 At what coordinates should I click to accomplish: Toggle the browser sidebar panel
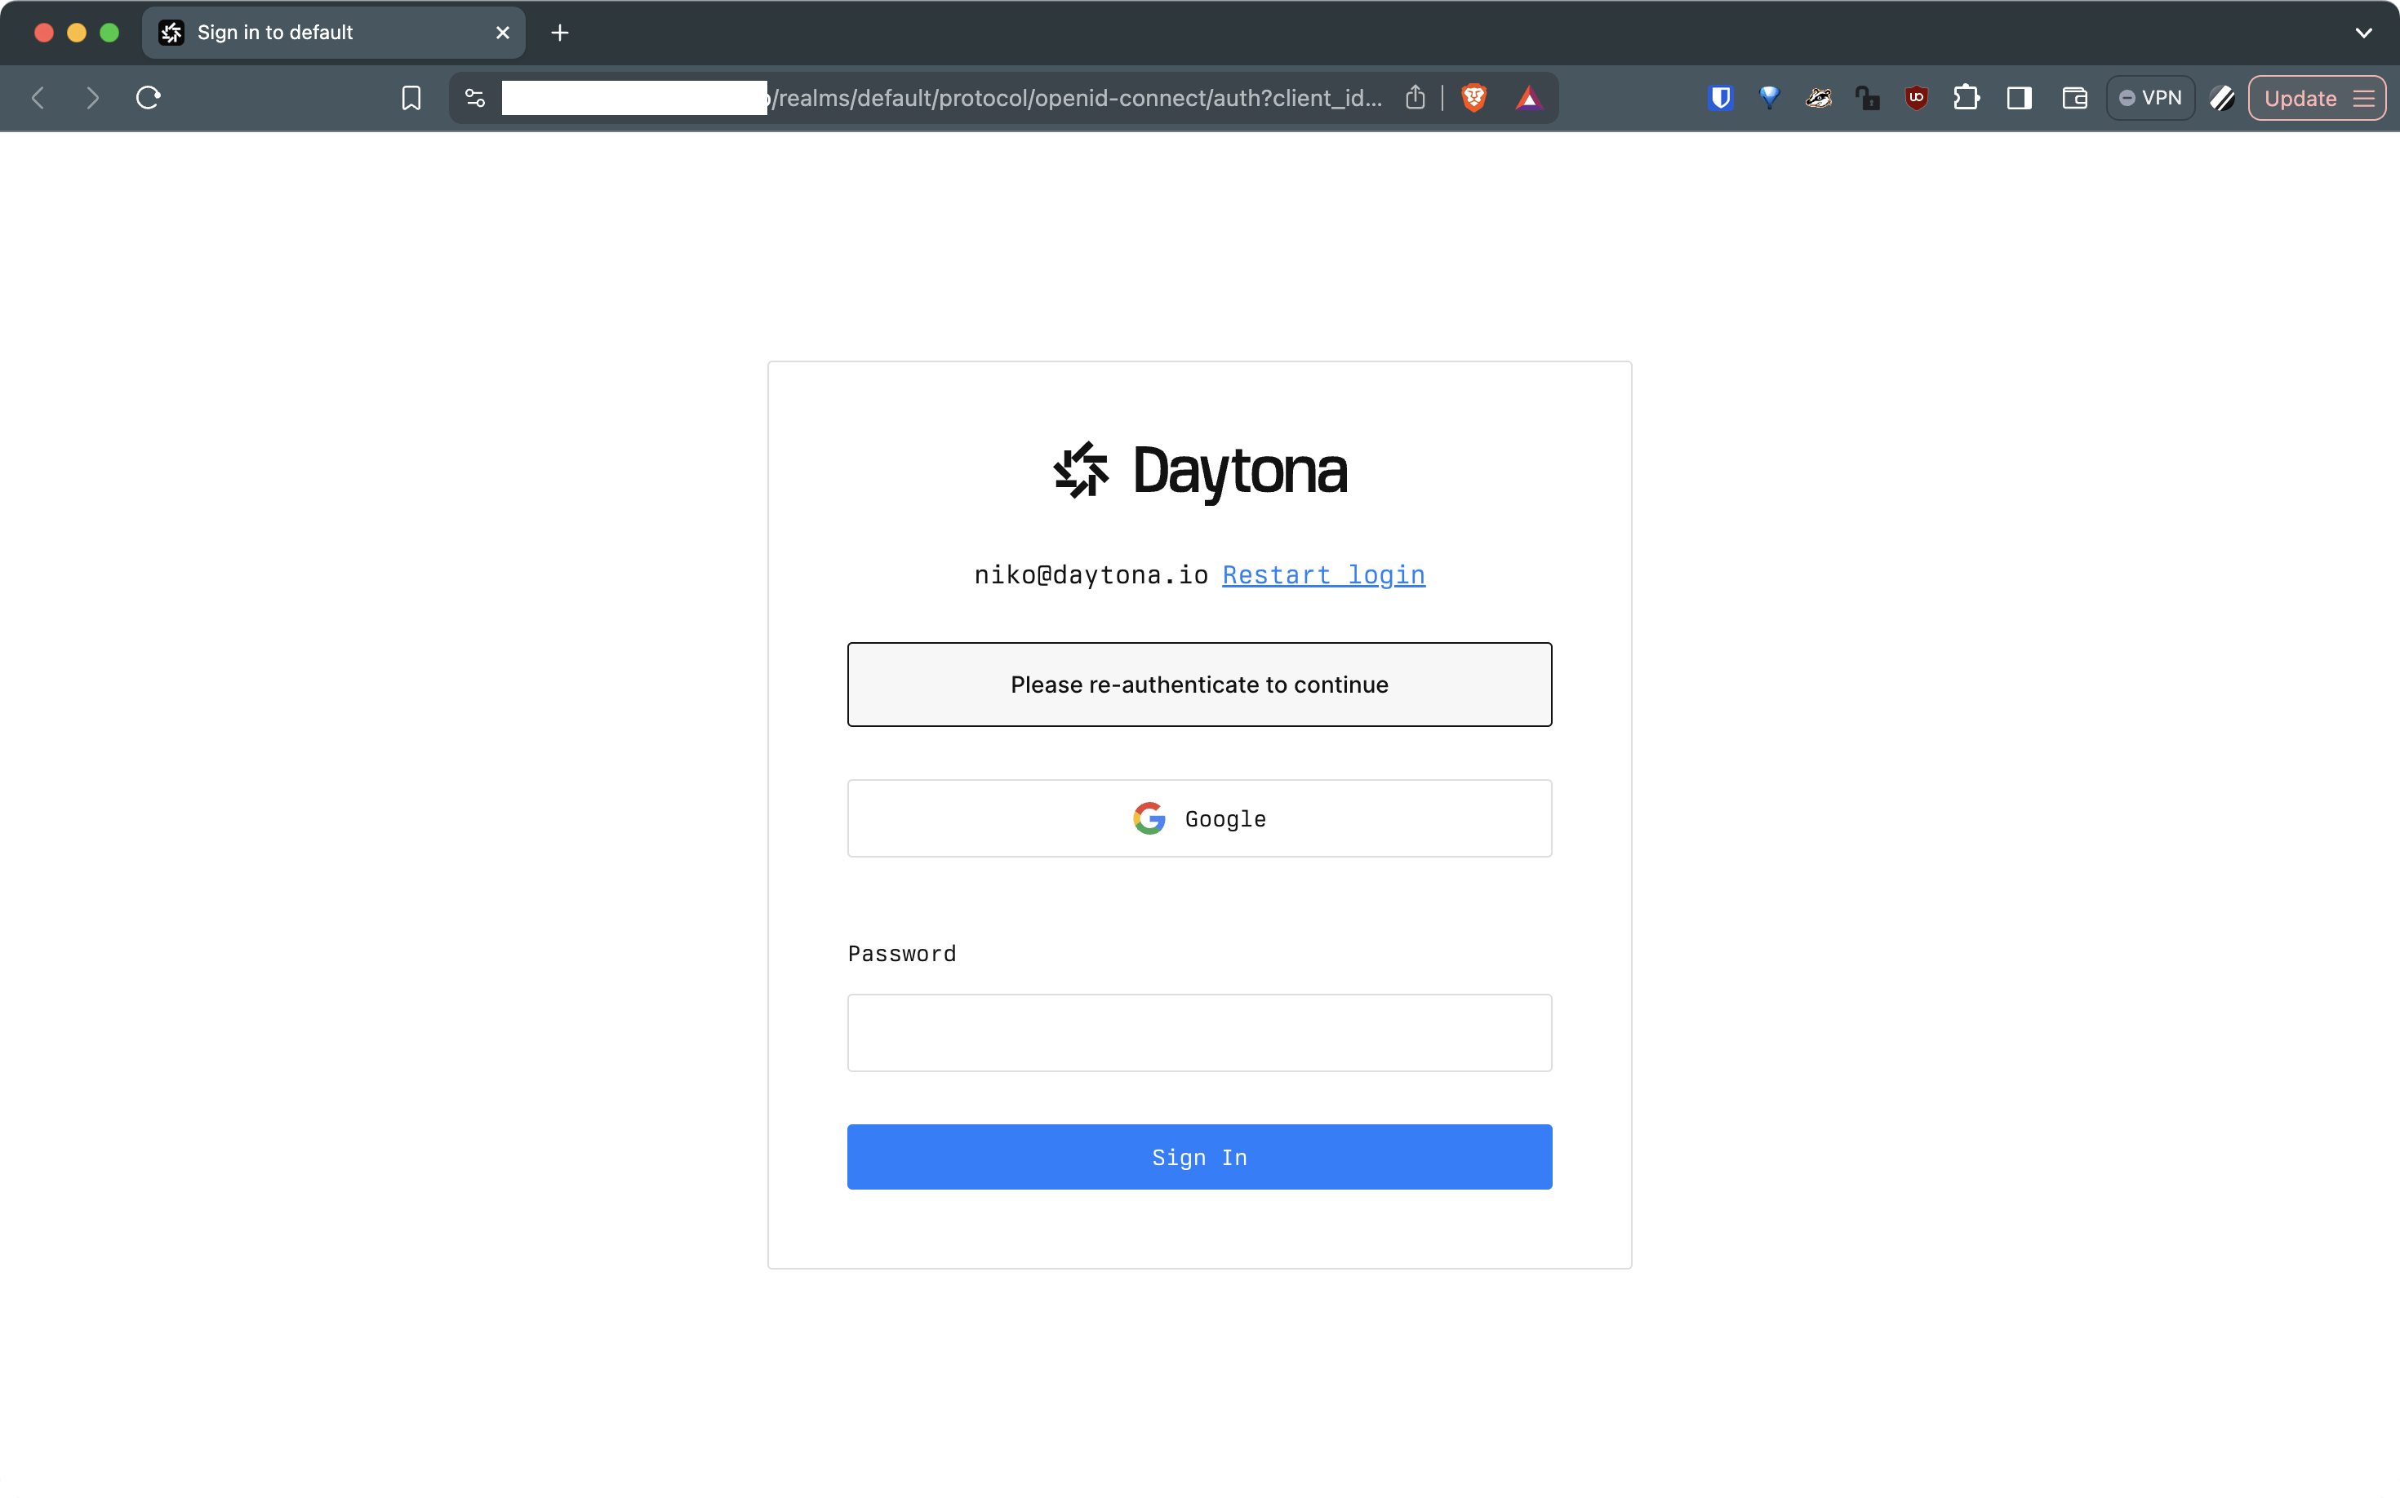pyautogui.click(x=2020, y=98)
